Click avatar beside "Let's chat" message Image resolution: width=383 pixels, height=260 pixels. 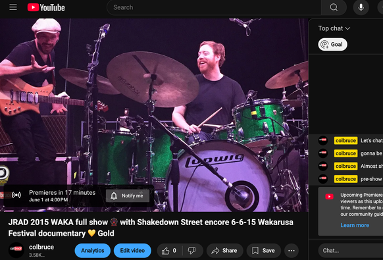click(x=323, y=140)
